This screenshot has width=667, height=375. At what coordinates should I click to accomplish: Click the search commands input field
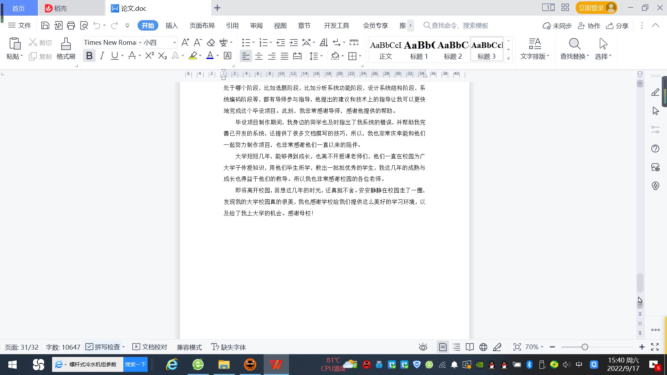coord(459,25)
